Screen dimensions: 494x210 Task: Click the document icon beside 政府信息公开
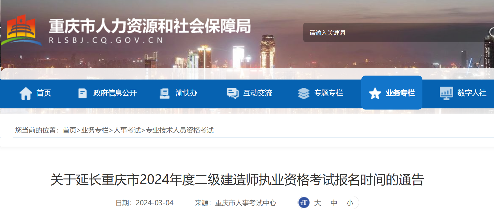[82, 93]
